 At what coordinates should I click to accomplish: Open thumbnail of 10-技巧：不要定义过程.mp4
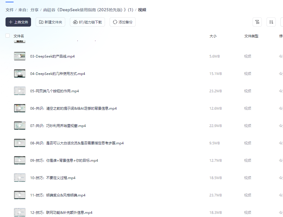[20, 178]
